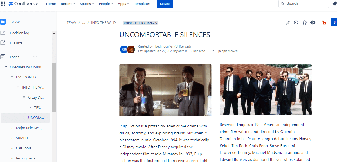Collapse the Obscured by Clouds tree node
The width and height of the screenshot is (337, 162).
point(6,67)
